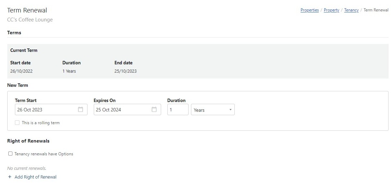Open calendar picker for Term Start

coord(80,110)
